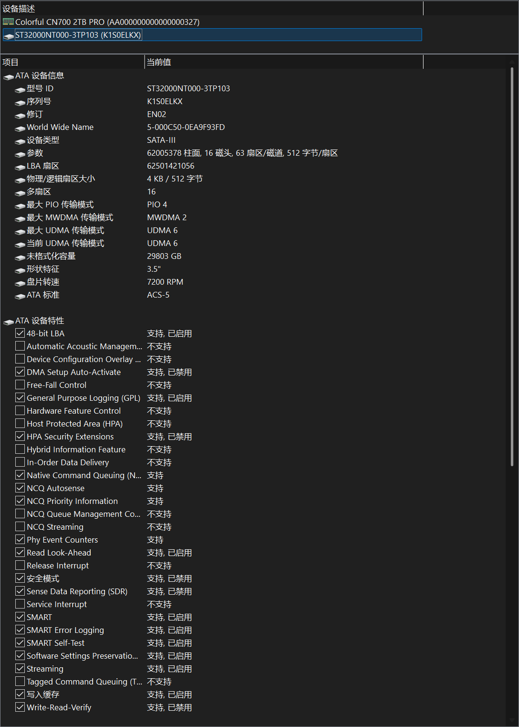Image resolution: width=519 pixels, height=727 pixels.
Task: Click the disk icon beside ATA 设备信息
Action: pos(9,77)
